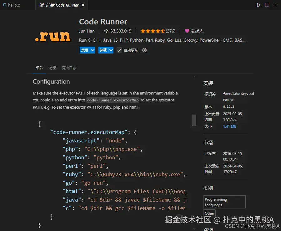Click the scroll up arrow of readme
This screenshot has height=231, width=281.
click(194, 77)
